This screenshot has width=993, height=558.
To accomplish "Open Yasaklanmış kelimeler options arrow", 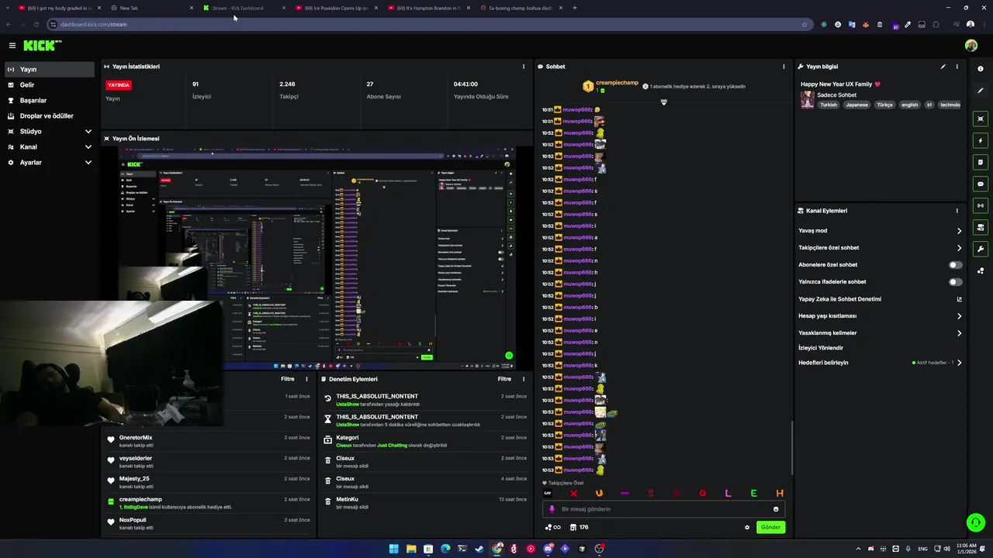I will 959,333.
